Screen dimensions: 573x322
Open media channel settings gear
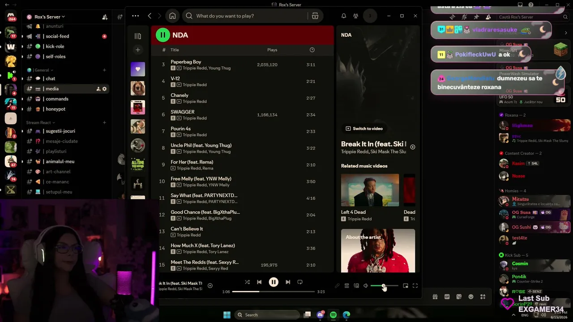click(105, 89)
